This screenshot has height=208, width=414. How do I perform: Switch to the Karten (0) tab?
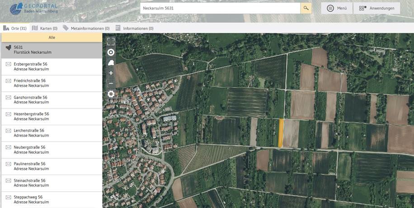pos(44,28)
